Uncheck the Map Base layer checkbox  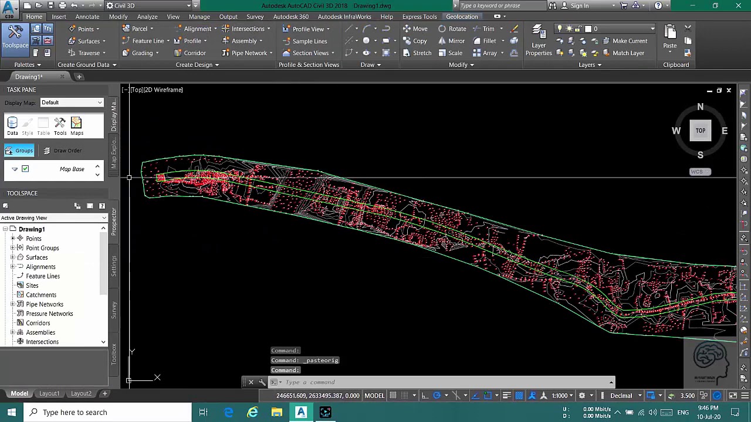[x=25, y=169]
